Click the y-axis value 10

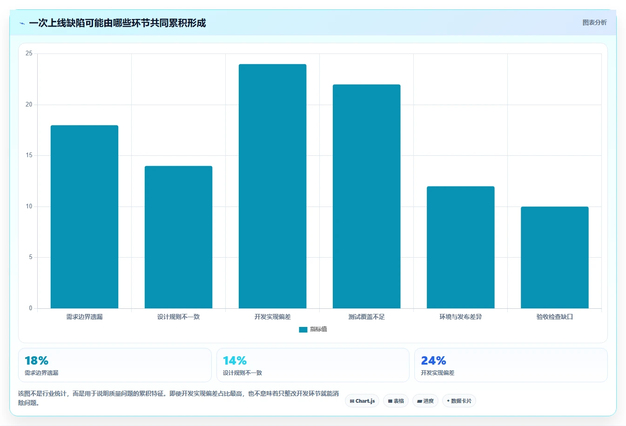[x=29, y=206]
